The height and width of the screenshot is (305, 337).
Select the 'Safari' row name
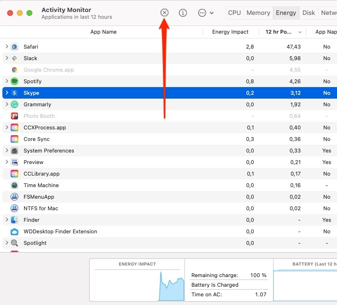[x=31, y=47]
